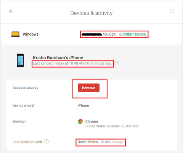Click the green CURRENT DEVICE label

coord(133,34)
